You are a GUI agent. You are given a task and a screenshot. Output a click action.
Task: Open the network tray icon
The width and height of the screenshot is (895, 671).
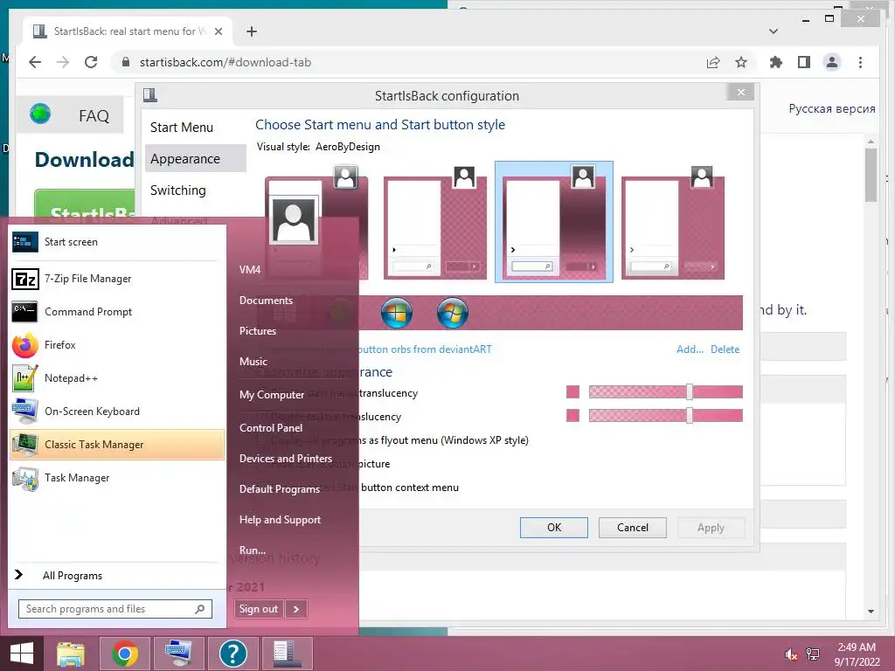click(x=813, y=654)
